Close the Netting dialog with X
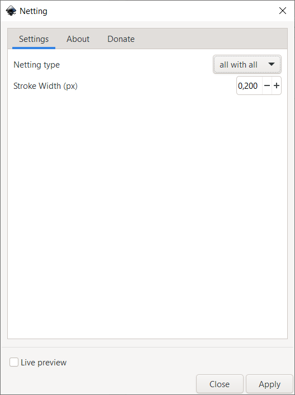The width and height of the screenshot is (295, 395). pos(283,11)
